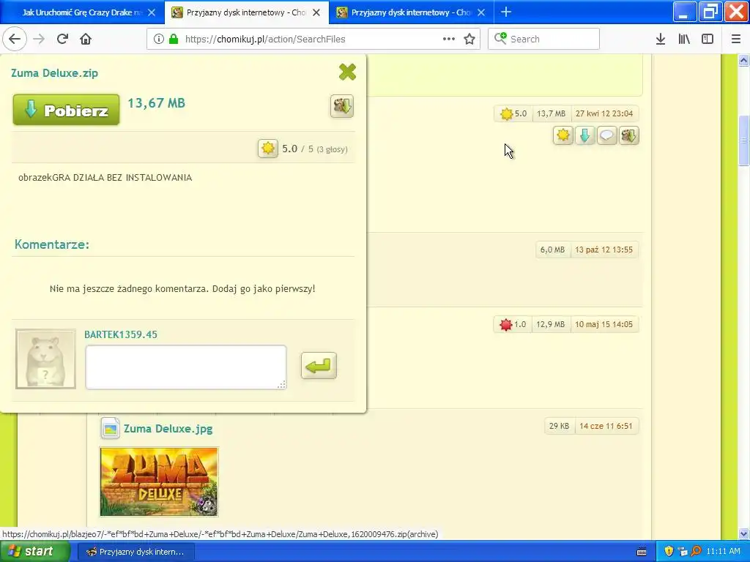The image size is (750, 562).
Task: Click scrollbar up arrow
Action: [x=744, y=60]
